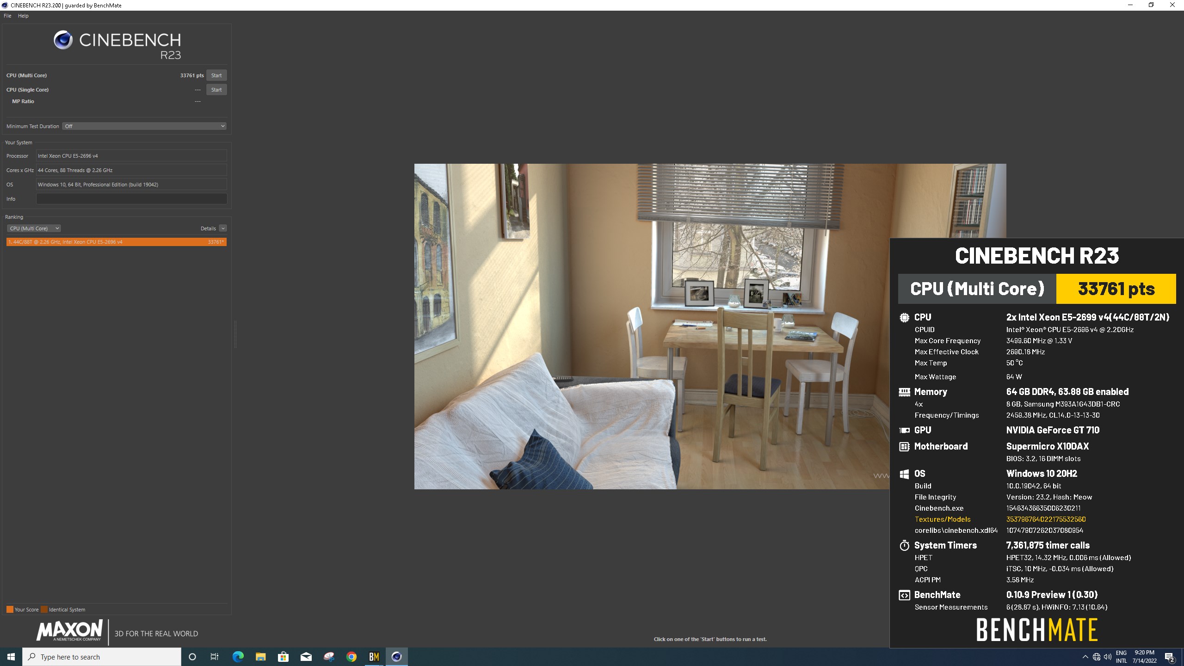This screenshot has height=666, width=1184.
Task: Start the CPU Multi Core test
Action: pos(216,75)
